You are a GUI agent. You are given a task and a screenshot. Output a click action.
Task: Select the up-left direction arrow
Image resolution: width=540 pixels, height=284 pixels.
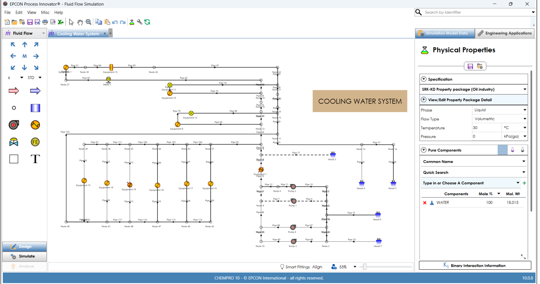point(13,45)
